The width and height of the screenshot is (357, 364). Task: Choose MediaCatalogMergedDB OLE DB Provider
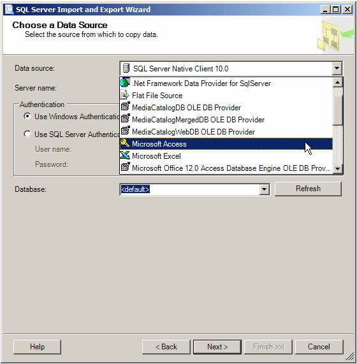pyautogui.click(x=226, y=120)
